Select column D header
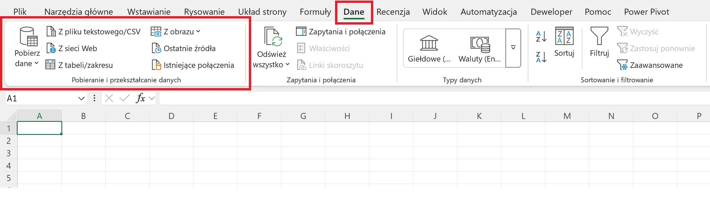 (x=171, y=116)
